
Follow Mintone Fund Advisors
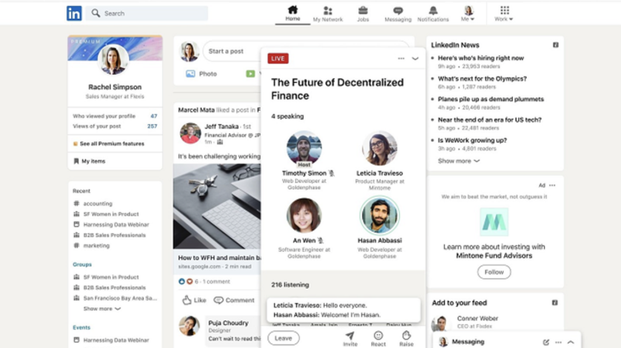coord(494,272)
